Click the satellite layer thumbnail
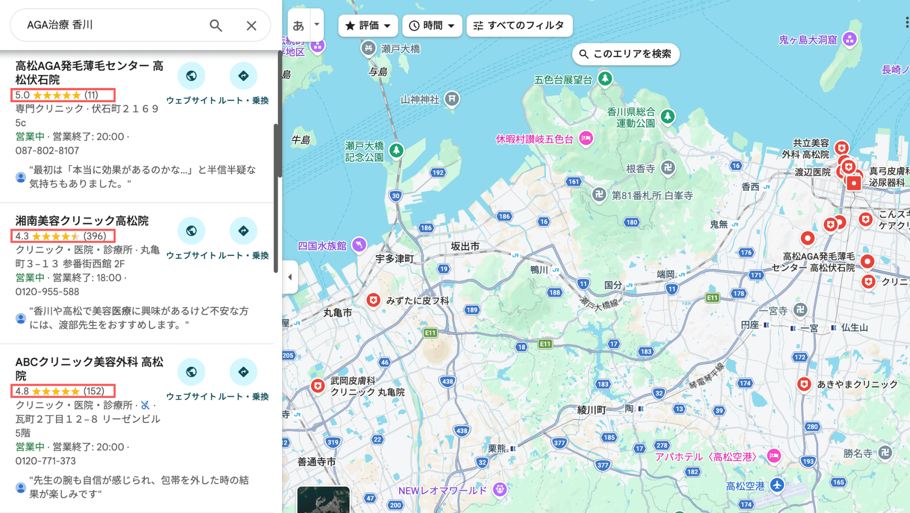 pyautogui.click(x=323, y=500)
